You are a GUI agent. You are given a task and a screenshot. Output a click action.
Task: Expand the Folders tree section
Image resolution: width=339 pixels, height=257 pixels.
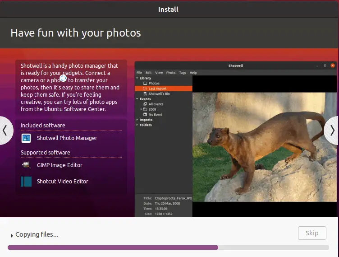point(137,125)
